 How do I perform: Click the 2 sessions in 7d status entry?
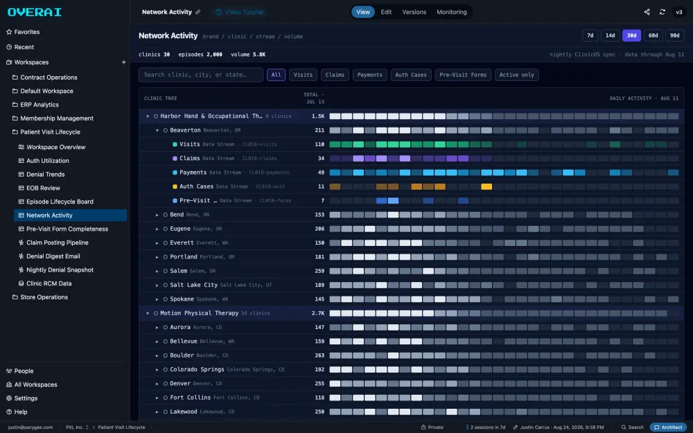(486, 427)
